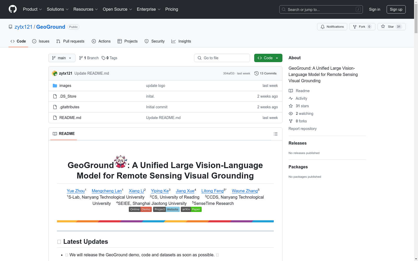Open Mengcheng Lan author link
The height and width of the screenshot is (261, 418).
[107, 191]
